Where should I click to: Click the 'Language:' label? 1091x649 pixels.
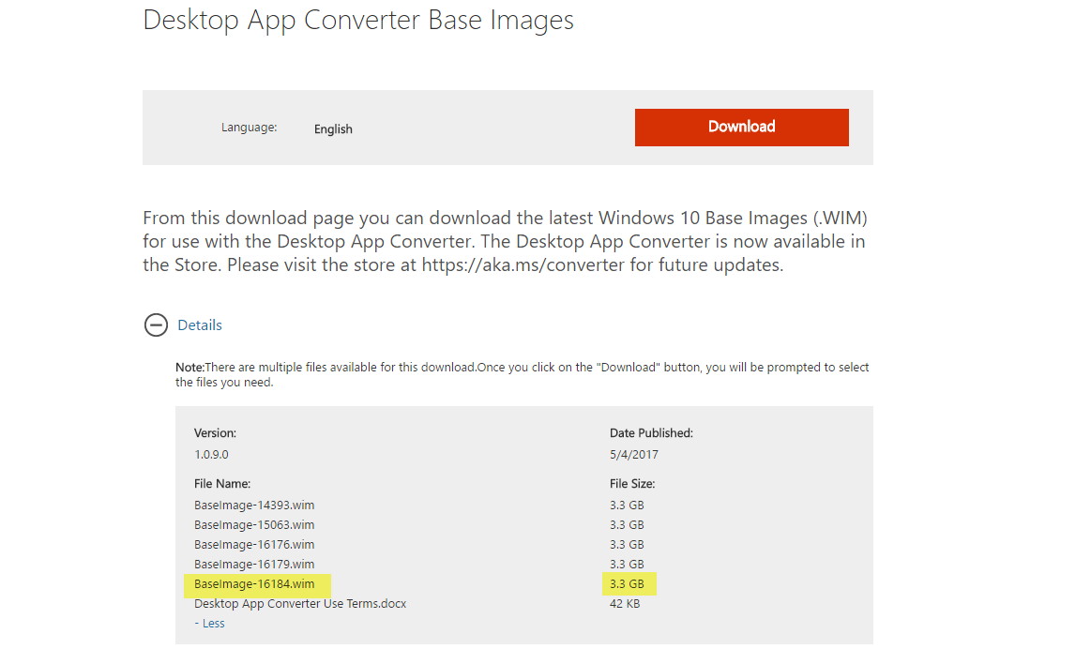250,128
